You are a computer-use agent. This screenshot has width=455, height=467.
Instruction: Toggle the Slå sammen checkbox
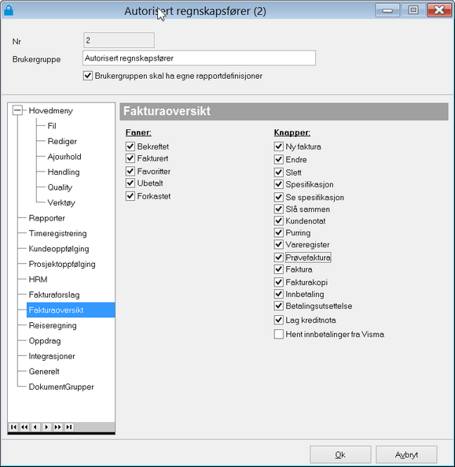click(278, 209)
